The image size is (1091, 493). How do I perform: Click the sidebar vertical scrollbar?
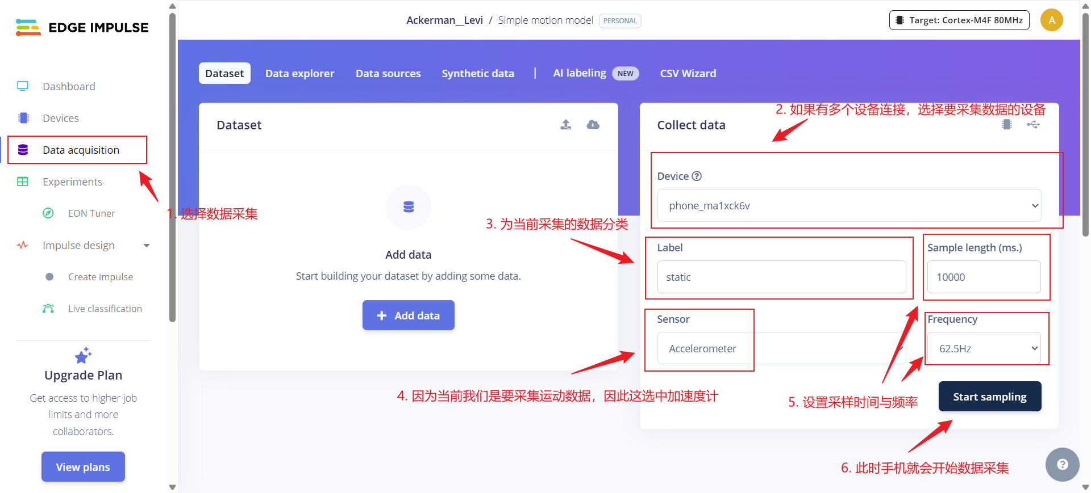pyautogui.click(x=173, y=167)
